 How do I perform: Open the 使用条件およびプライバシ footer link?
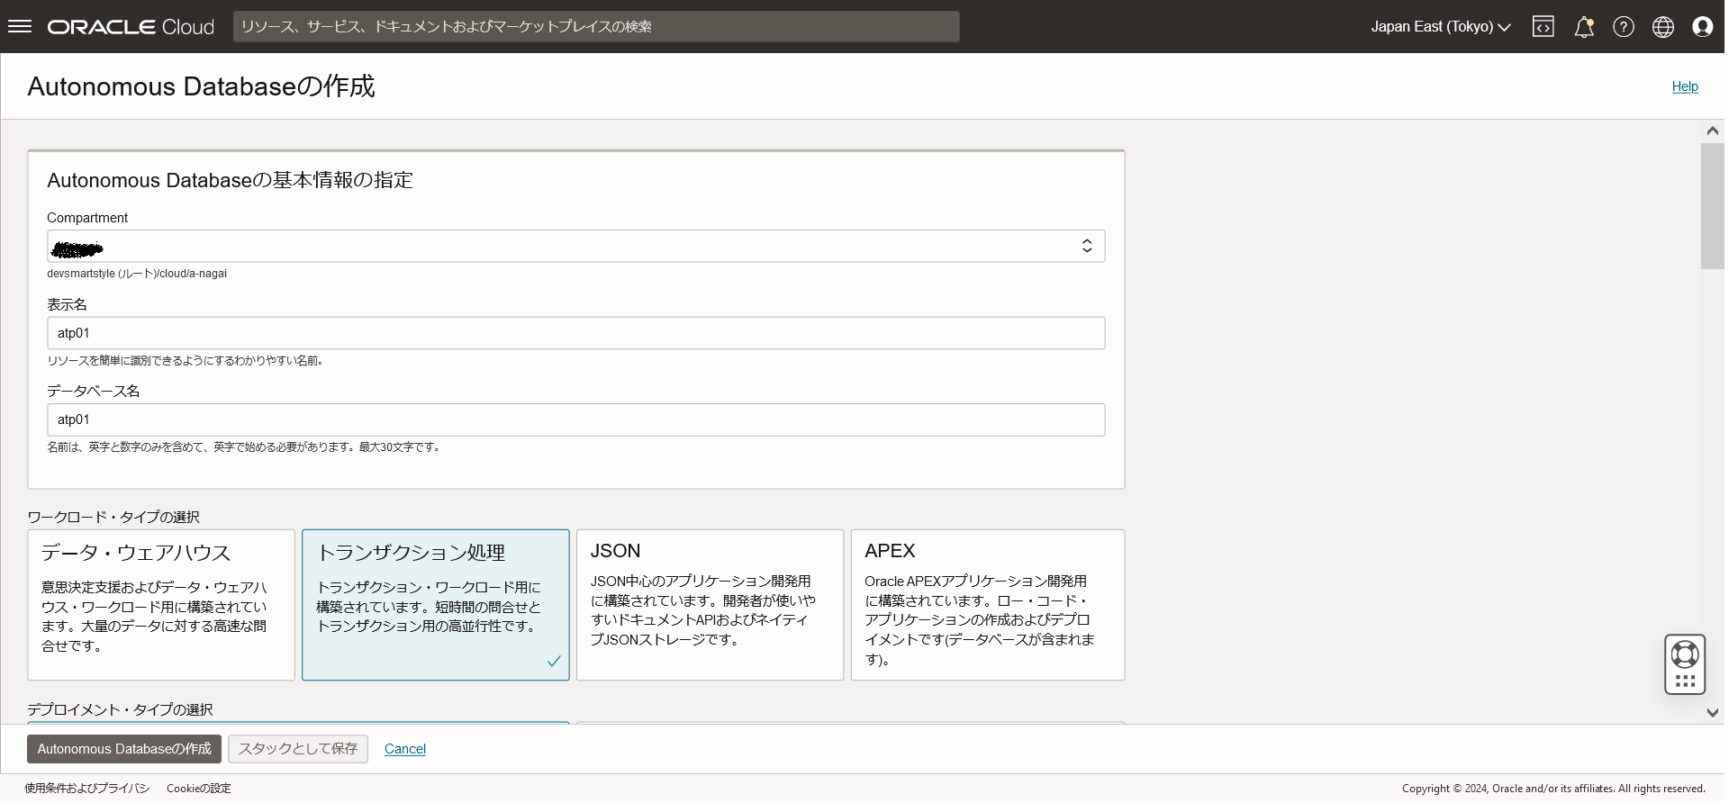87,789
